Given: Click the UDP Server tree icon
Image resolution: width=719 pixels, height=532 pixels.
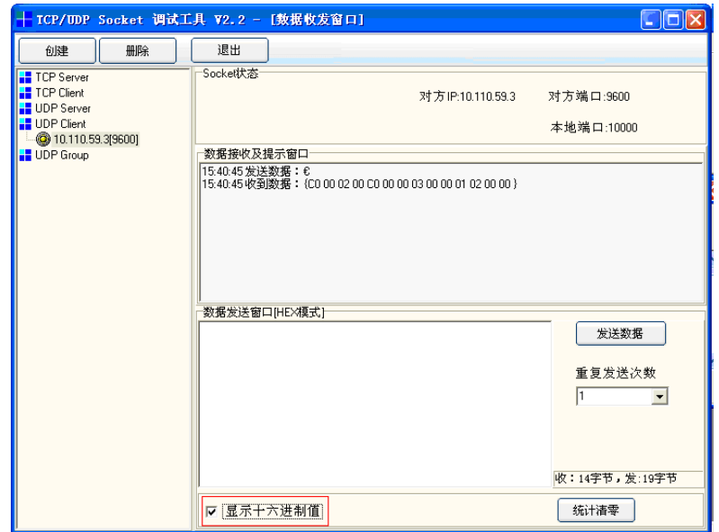Looking at the screenshot, I should pos(25,108).
